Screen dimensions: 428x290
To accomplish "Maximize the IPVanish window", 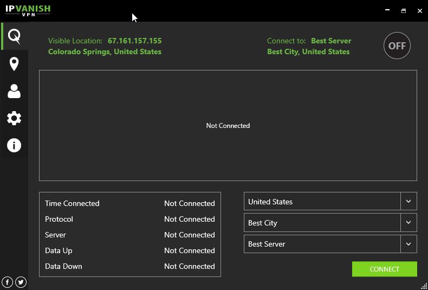I will (404, 10).
